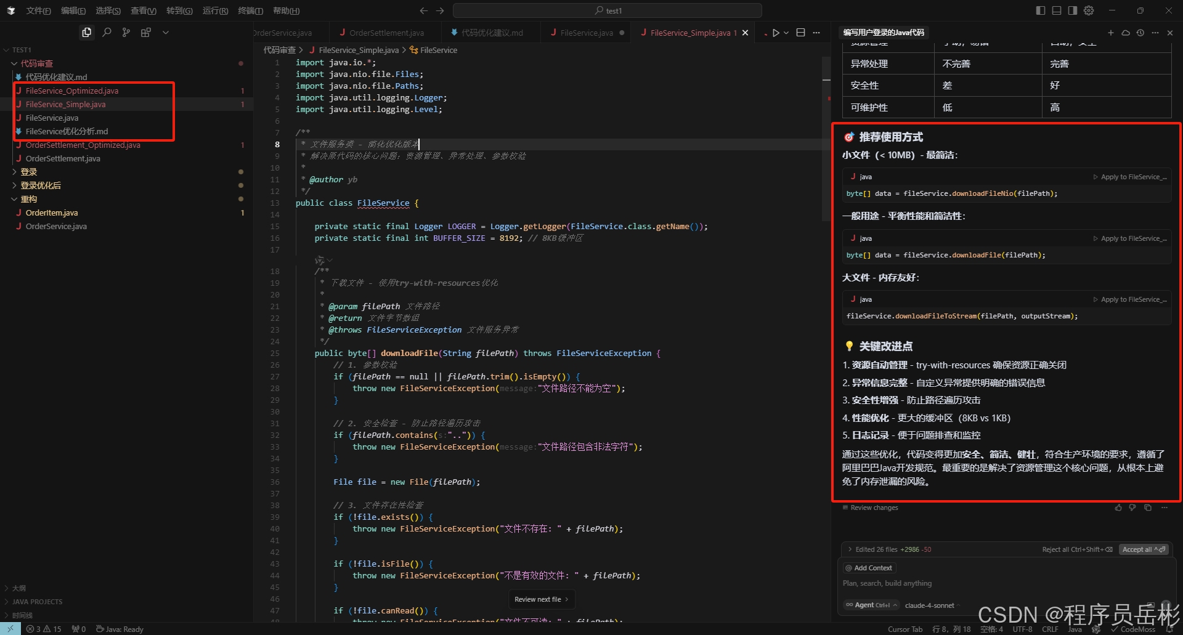Open the Source Control view icon
Screen dimensions: 1183x635
click(126, 32)
